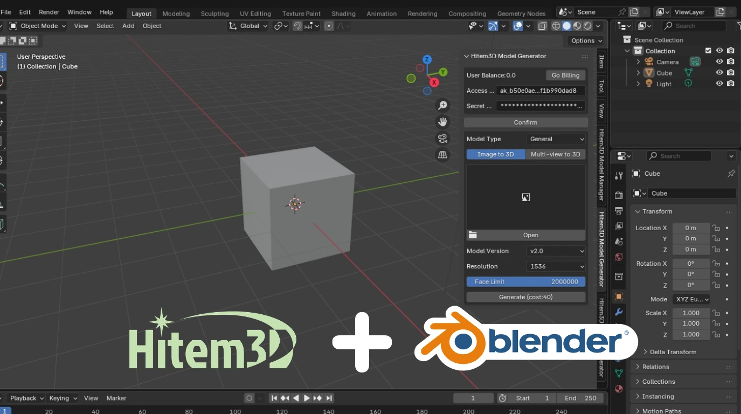Click the pan hand icon in viewport

[442, 122]
